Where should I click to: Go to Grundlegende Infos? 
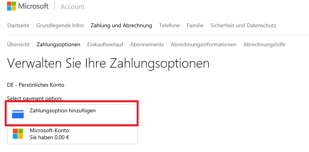click(x=60, y=26)
